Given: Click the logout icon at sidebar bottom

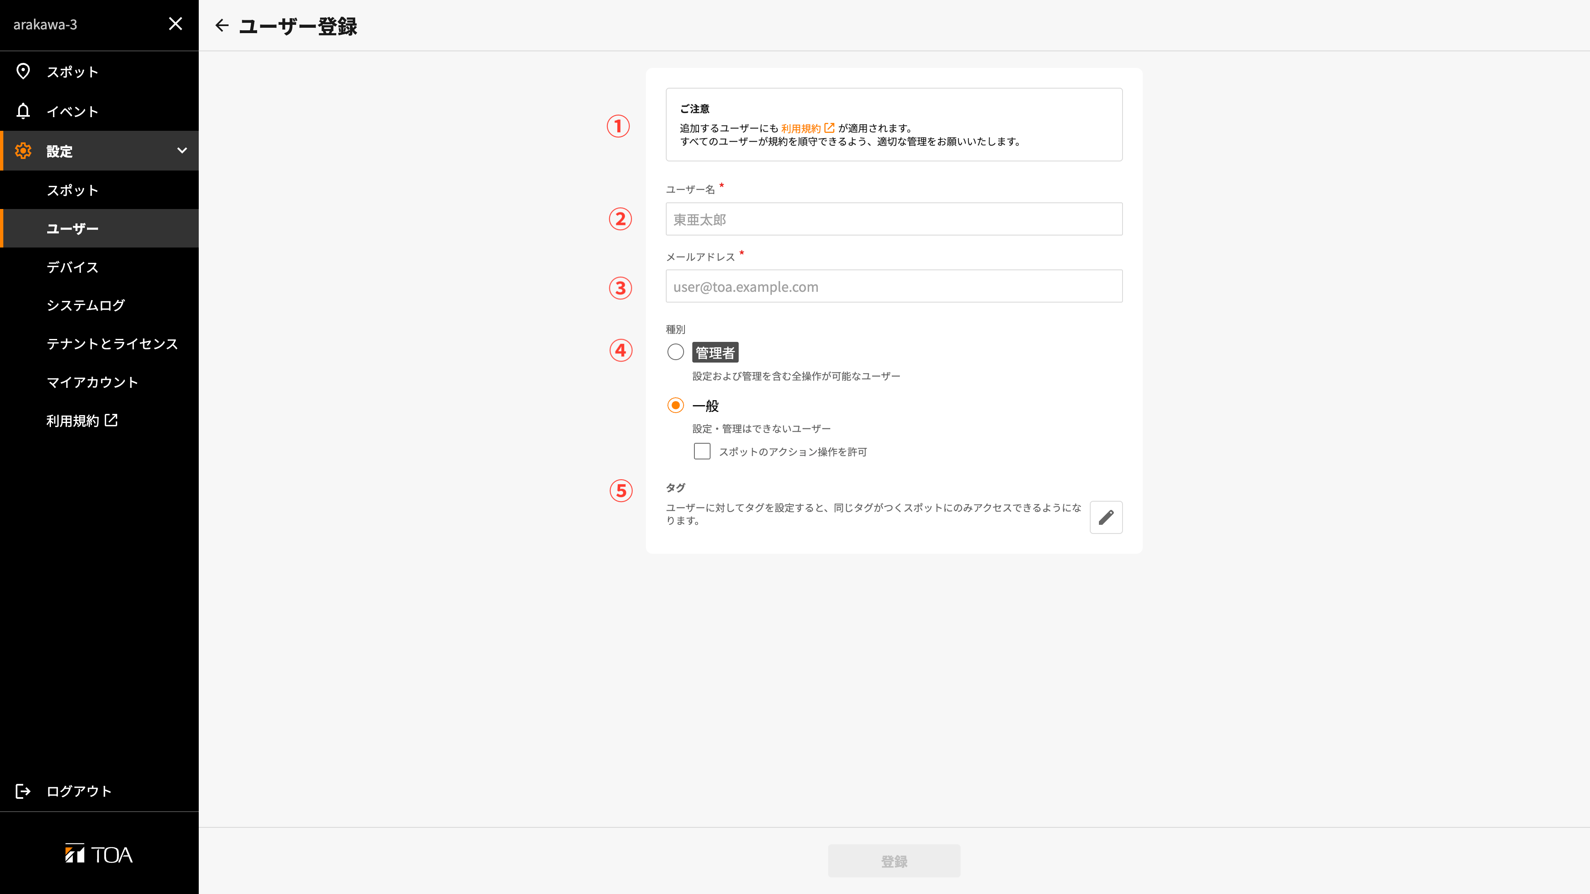Looking at the screenshot, I should (23, 791).
